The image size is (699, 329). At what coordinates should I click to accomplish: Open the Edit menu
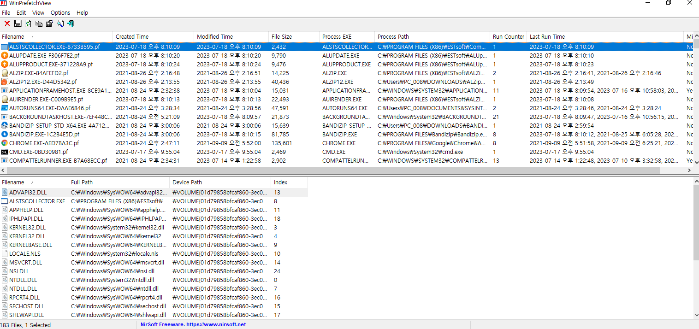21,13
